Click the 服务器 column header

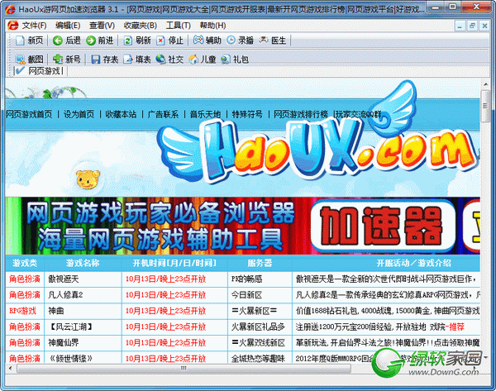tap(260, 263)
